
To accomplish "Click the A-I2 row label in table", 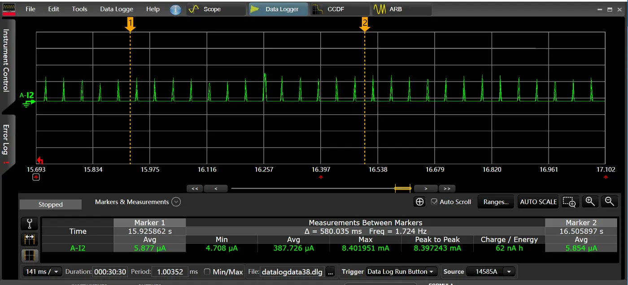I will tap(78, 248).
